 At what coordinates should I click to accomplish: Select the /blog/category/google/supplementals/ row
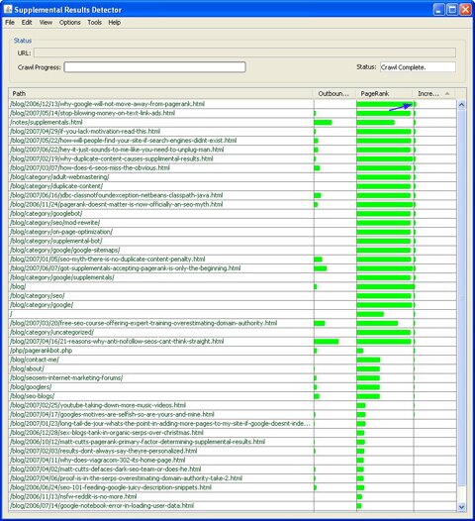click(233, 277)
